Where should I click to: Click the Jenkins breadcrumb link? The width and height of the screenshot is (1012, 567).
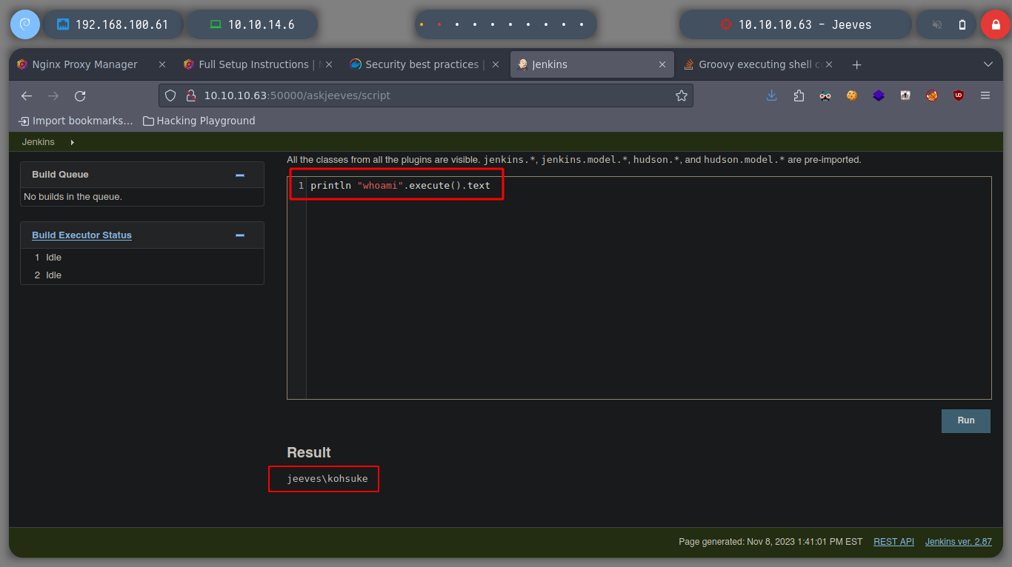tap(38, 141)
